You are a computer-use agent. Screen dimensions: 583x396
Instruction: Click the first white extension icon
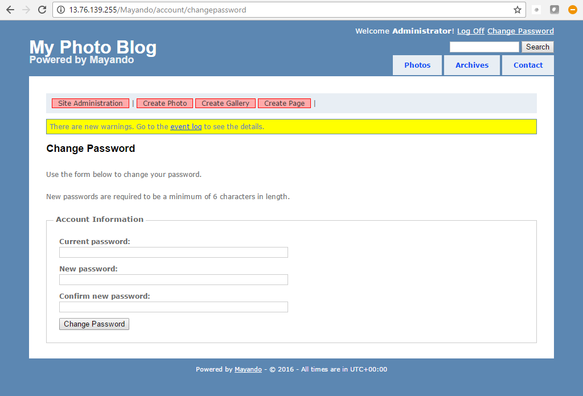click(536, 10)
